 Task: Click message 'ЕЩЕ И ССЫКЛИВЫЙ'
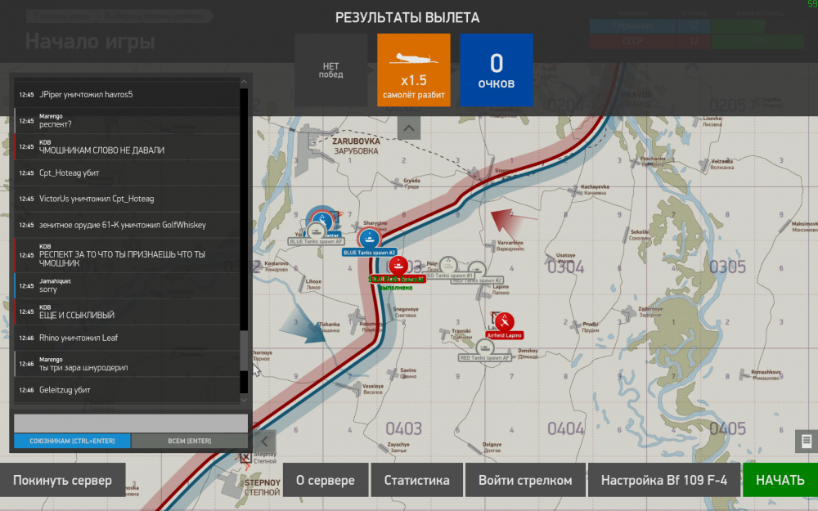(127, 312)
